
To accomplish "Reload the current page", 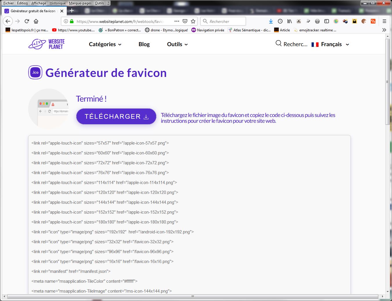I will [27, 21].
